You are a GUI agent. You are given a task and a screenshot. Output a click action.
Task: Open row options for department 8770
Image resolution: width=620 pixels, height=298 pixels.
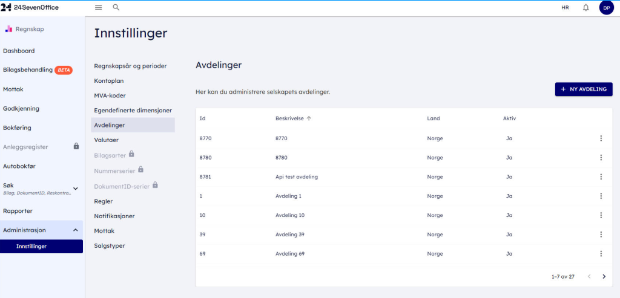[x=601, y=138]
